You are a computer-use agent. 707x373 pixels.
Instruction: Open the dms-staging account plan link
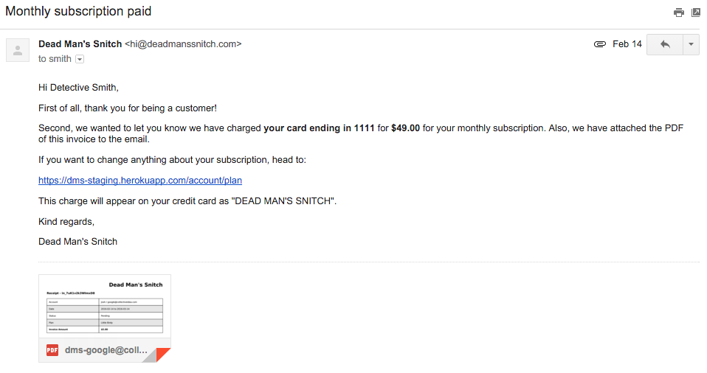(140, 180)
